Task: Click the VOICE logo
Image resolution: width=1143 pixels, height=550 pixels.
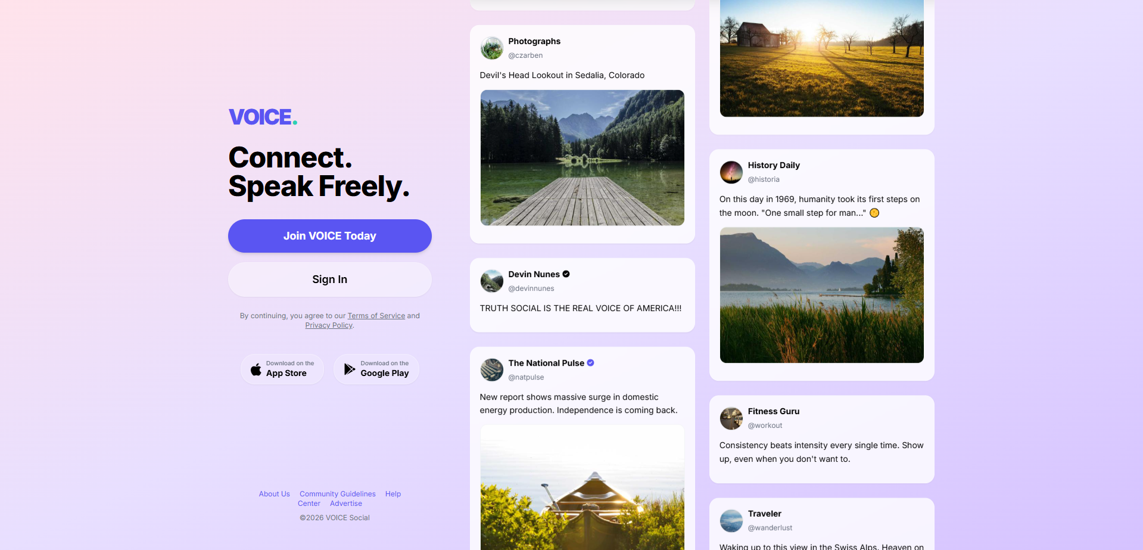Action: 263,117
